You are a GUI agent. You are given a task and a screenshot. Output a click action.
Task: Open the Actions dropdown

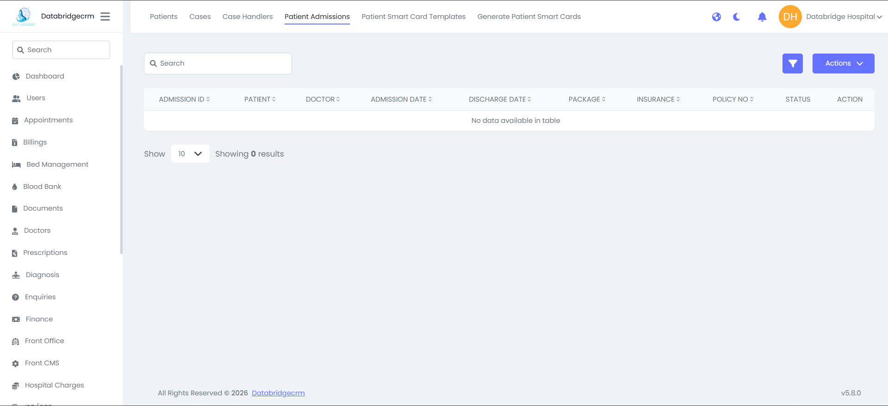[844, 63]
